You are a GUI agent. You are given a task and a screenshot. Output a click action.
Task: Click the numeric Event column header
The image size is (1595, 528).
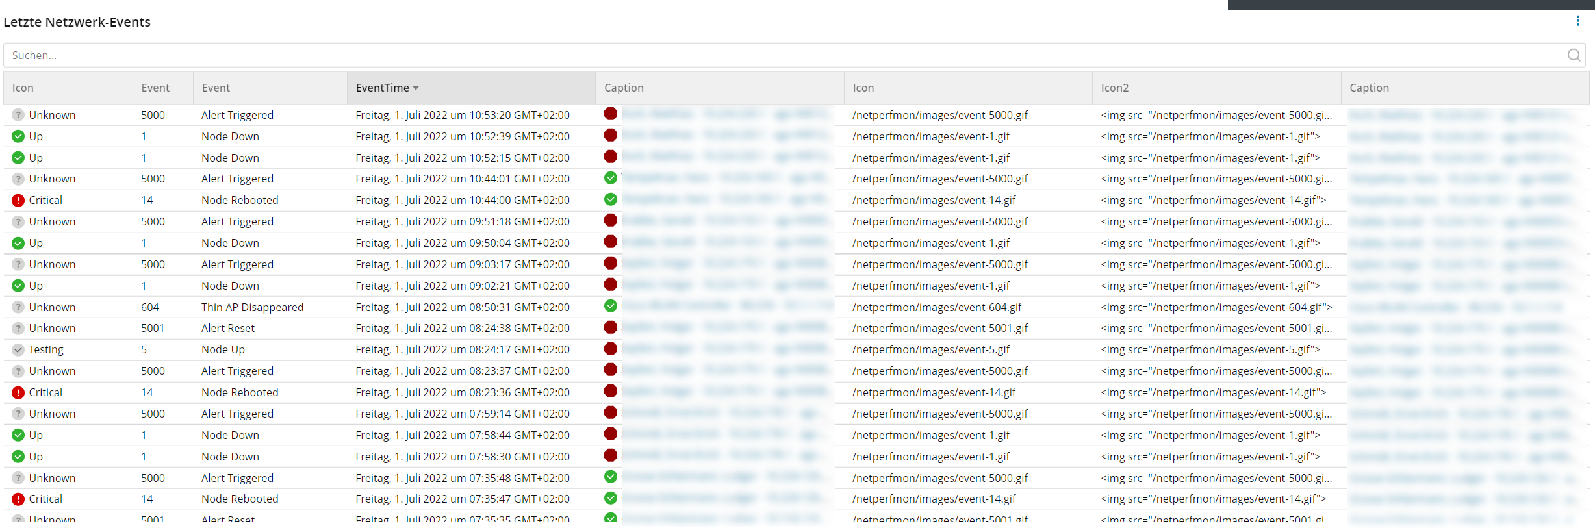(x=163, y=88)
